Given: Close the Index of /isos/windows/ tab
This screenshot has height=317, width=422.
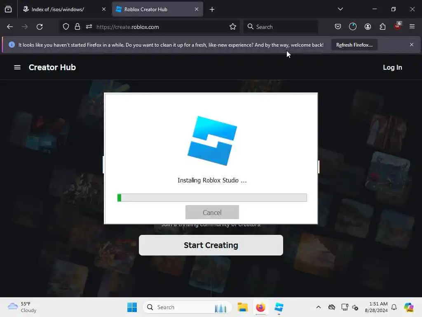Looking at the screenshot, I should click(x=104, y=9).
